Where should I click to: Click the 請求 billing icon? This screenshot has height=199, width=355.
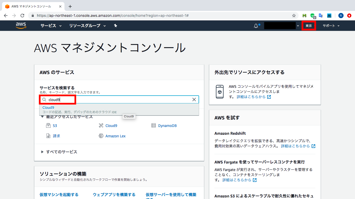coord(48,136)
